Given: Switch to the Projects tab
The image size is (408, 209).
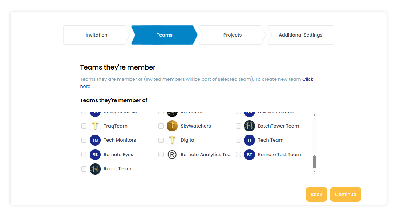Looking at the screenshot, I should [232, 35].
